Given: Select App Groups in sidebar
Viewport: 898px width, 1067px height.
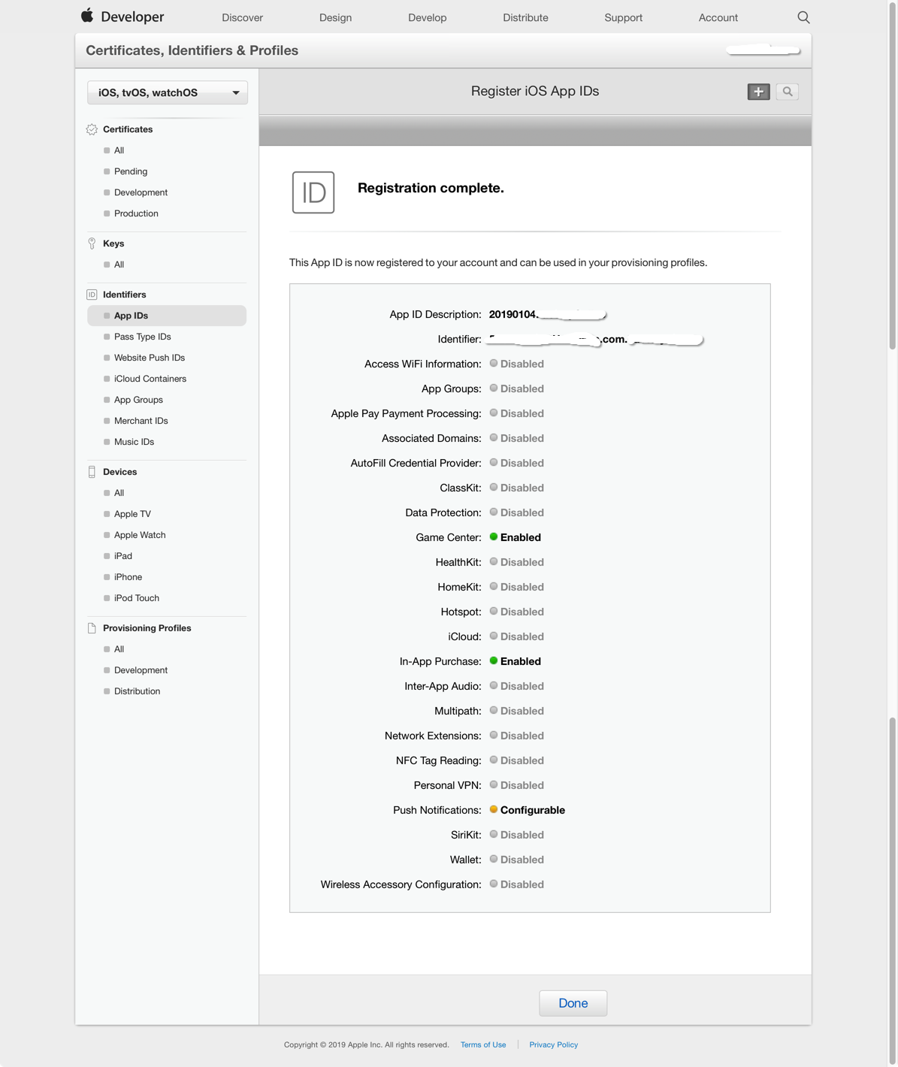Looking at the screenshot, I should point(138,400).
